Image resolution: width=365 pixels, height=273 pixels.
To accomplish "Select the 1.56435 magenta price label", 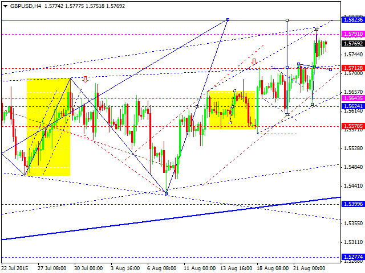I will tap(353, 98).
